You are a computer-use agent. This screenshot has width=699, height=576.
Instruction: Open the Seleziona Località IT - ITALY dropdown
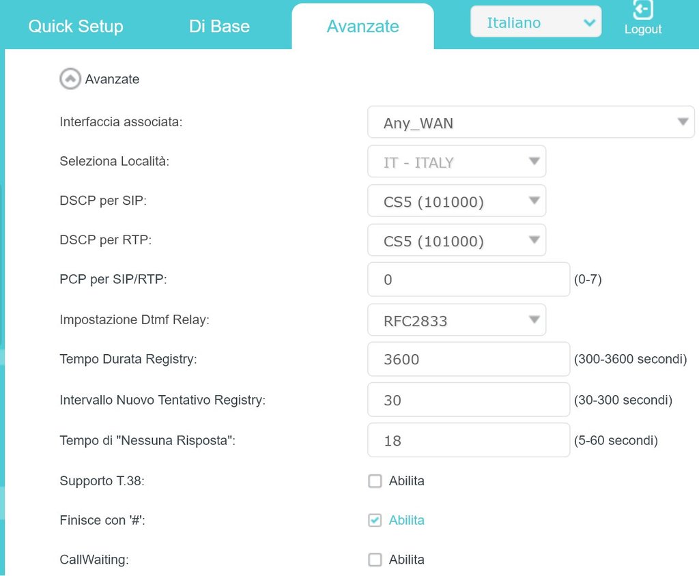tap(457, 161)
